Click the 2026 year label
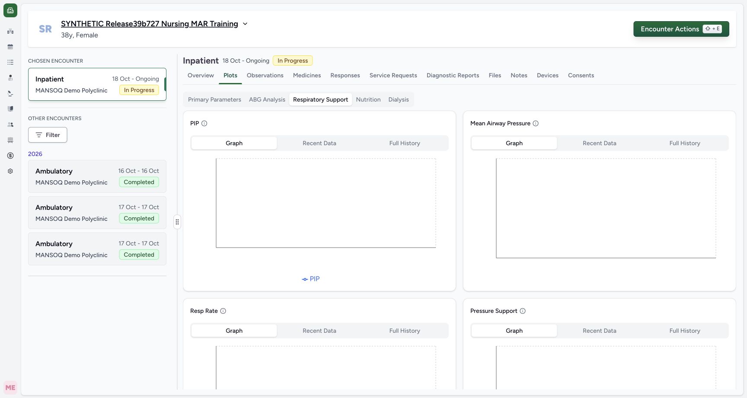 35,154
